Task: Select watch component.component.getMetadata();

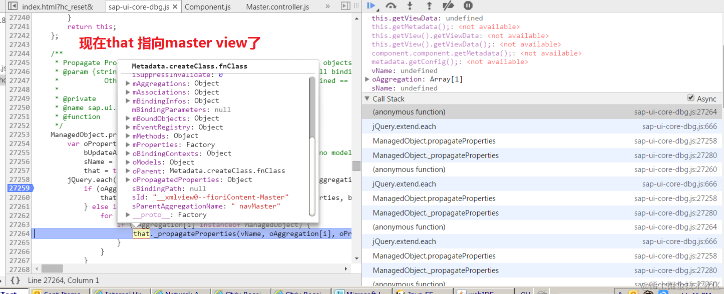Action: point(476,53)
